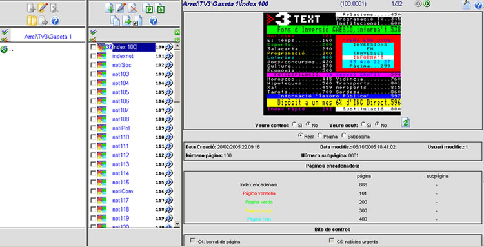Click select-all checkmark in page list
Viewport: 484px width, 247px height.
click(x=93, y=32)
